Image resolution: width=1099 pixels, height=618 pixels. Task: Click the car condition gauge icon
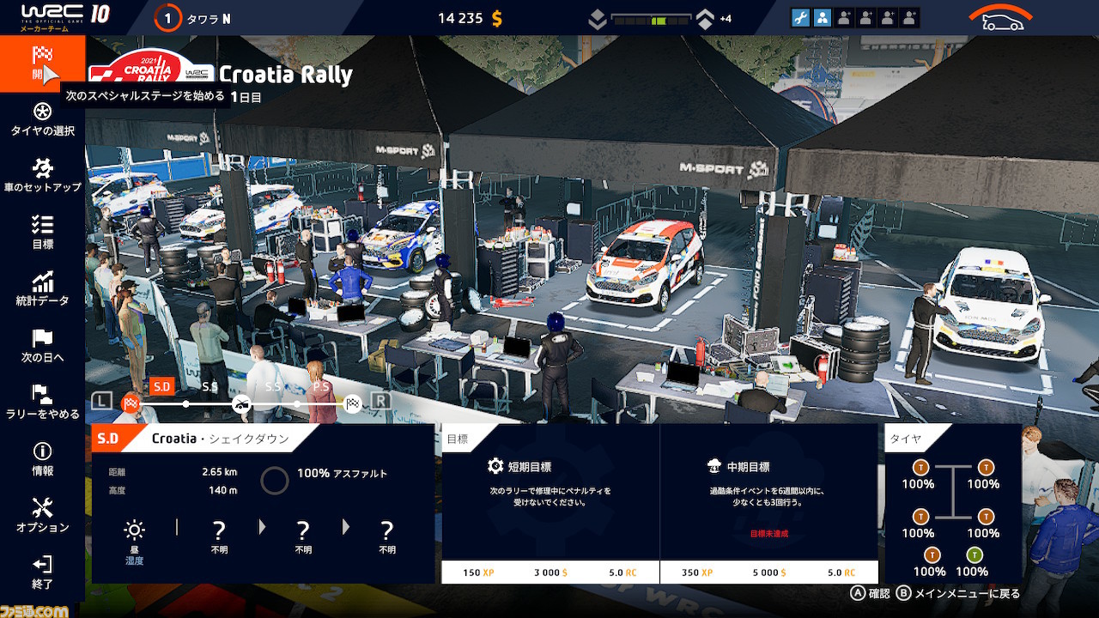tap(1001, 18)
